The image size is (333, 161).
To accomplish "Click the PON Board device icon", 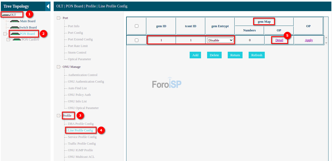I will coord(15,34).
